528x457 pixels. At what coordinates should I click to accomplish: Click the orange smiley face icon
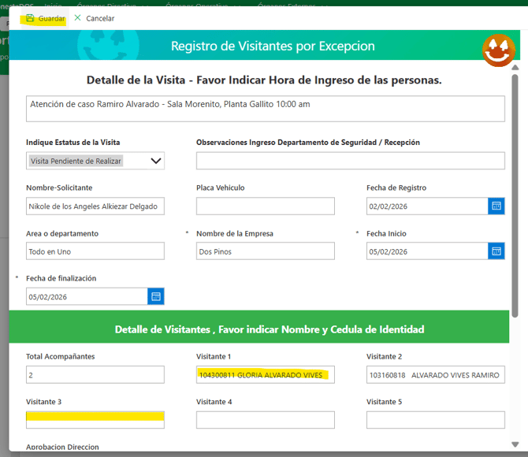(499, 51)
